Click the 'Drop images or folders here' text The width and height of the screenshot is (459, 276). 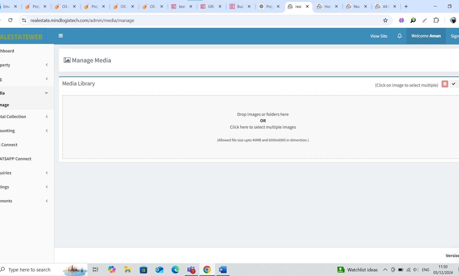[x=263, y=114]
